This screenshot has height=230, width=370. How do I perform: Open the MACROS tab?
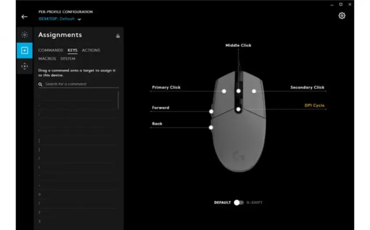point(47,59)
